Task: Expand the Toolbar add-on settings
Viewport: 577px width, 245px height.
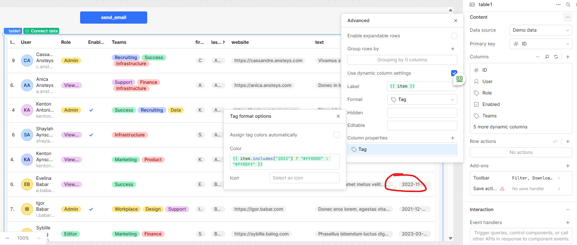Action: 559,178
